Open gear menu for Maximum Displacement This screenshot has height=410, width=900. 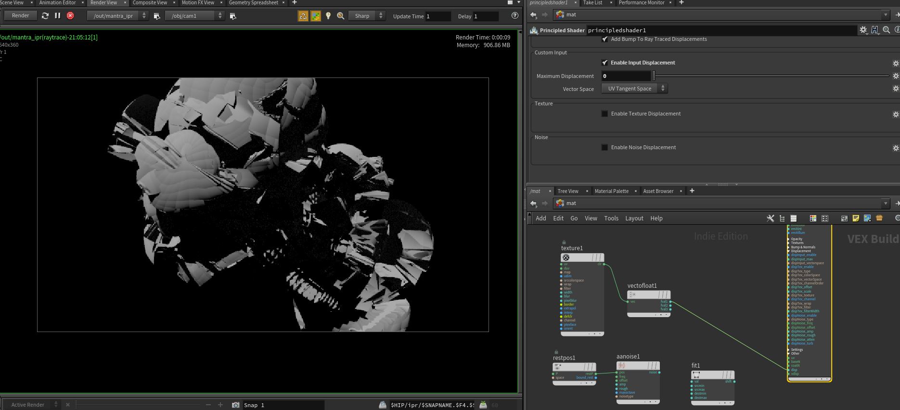point(896,76)
